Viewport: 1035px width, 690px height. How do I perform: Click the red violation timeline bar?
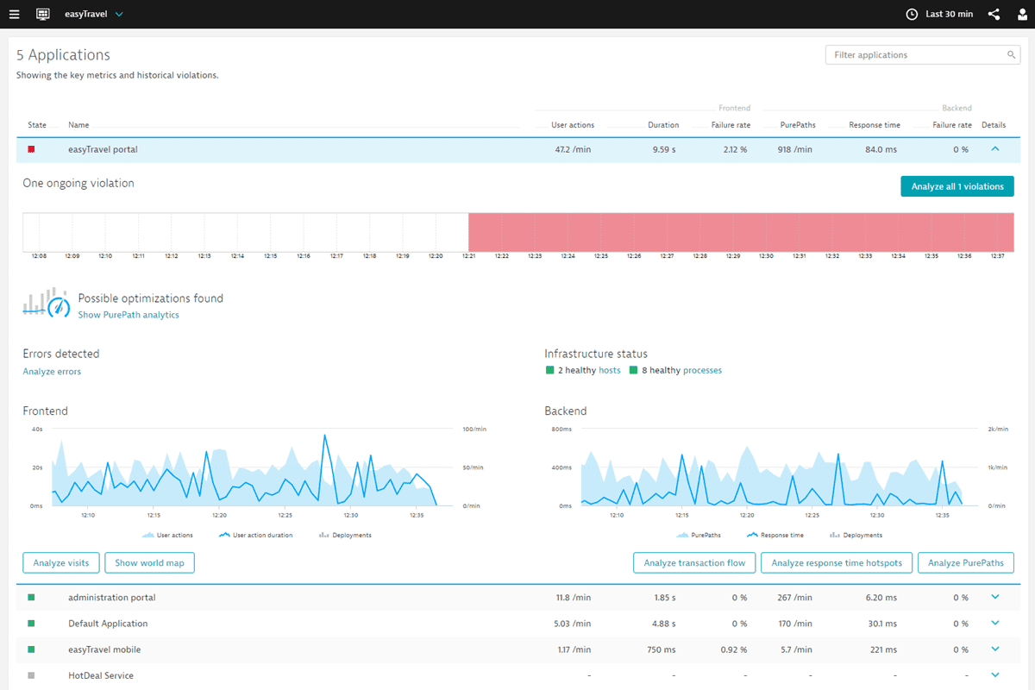point(741,231)
